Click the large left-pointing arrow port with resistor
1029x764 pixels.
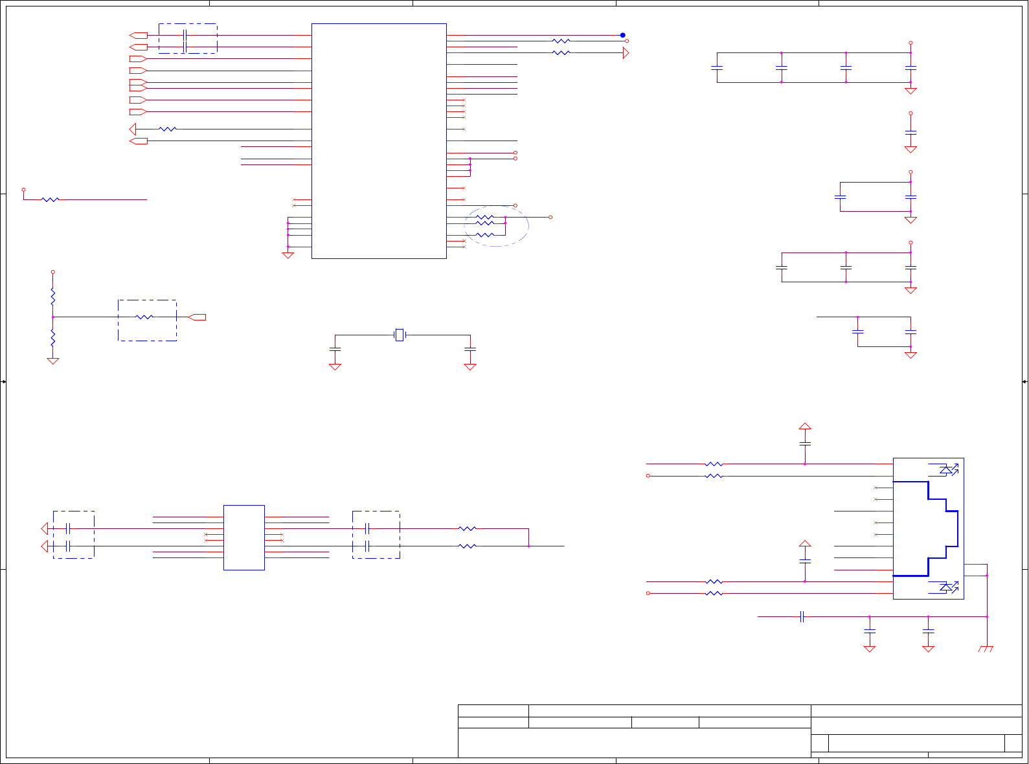click(133, 129)
